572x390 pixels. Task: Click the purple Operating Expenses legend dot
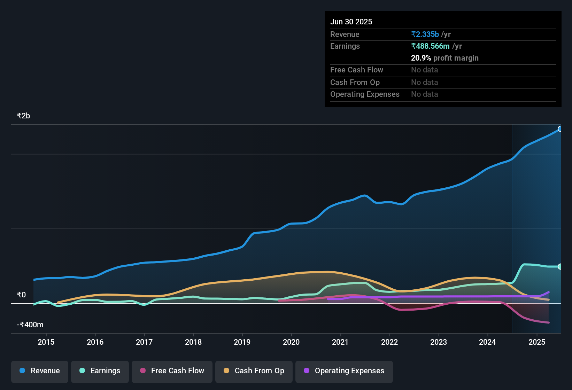[306, 371]
